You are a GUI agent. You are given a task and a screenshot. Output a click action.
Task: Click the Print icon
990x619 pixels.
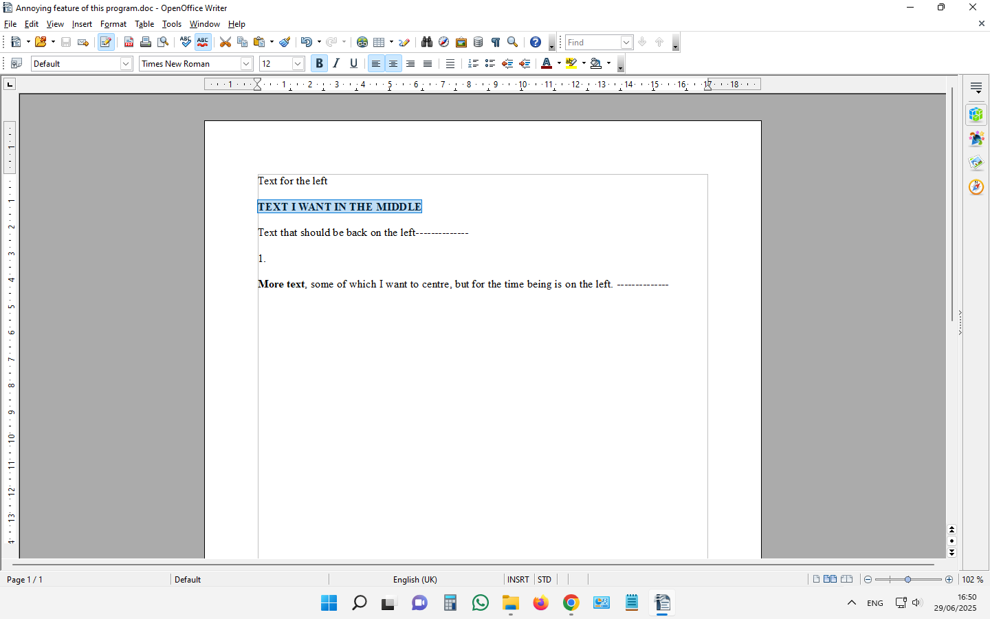click(146, 42)
